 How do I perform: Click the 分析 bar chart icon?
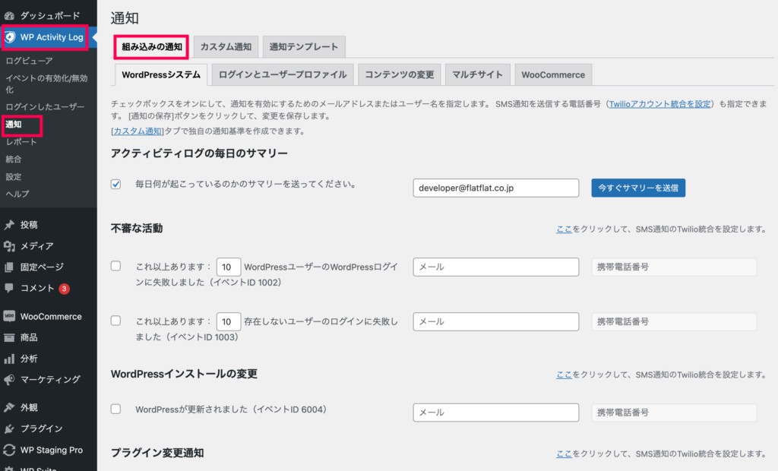[x=9, y=359]
